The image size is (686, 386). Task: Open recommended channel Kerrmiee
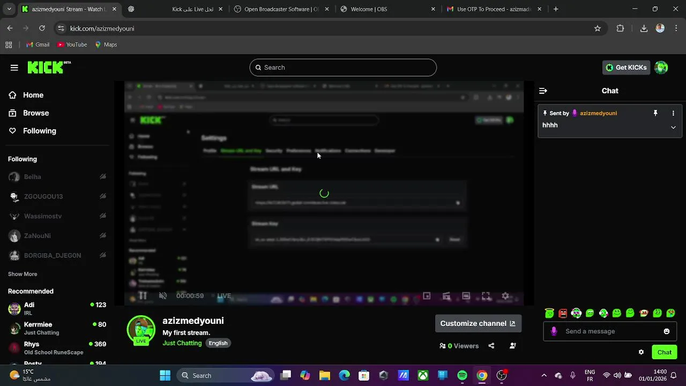[x=57, y=328]
